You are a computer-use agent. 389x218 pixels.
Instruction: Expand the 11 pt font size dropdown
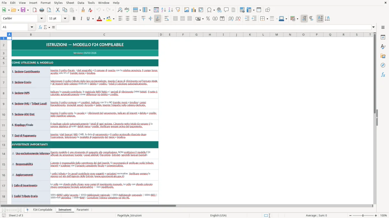(x=65, y=19)
